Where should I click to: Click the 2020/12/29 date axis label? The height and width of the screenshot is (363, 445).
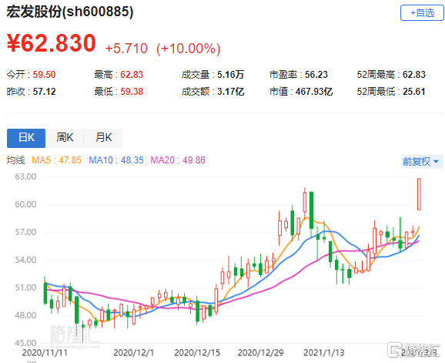[x=260, y=353]
